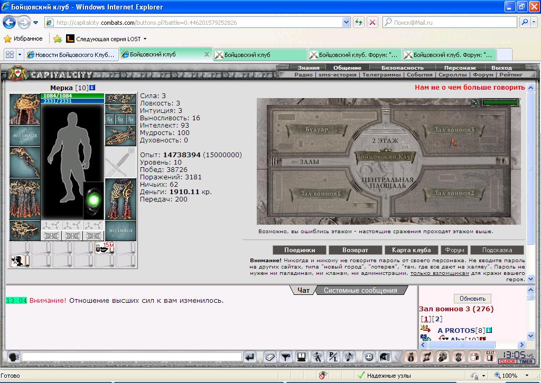Go to Зал воинов2 on map

pyautogui.click(x=454, y=193)
